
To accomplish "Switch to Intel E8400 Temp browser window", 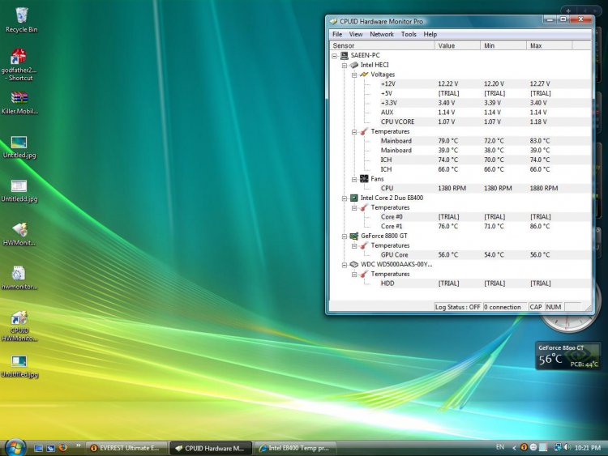I will (x=295, y=448).
